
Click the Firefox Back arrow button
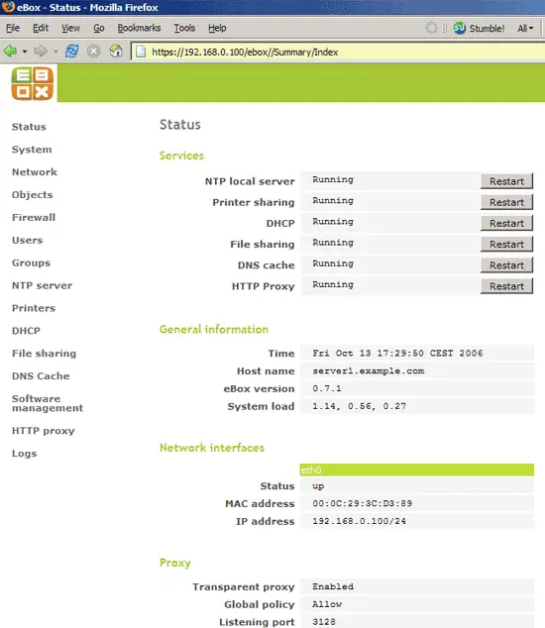[x=10, y=51]
